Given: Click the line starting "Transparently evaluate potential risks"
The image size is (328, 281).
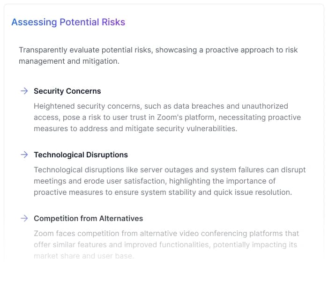Looking at the screenshot, I should 158,50.
